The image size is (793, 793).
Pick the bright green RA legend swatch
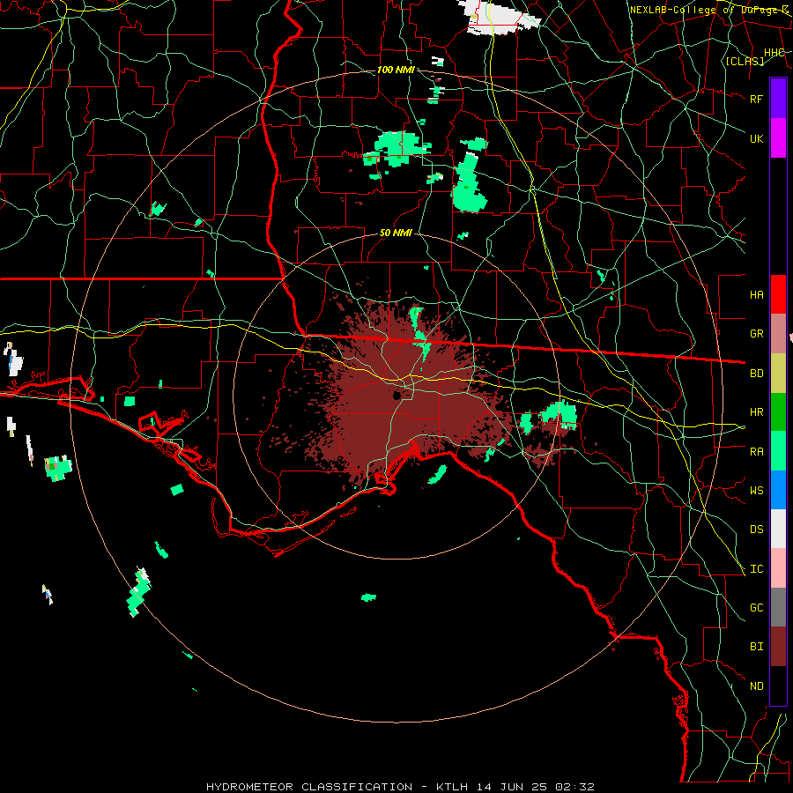tap(778, 451)
